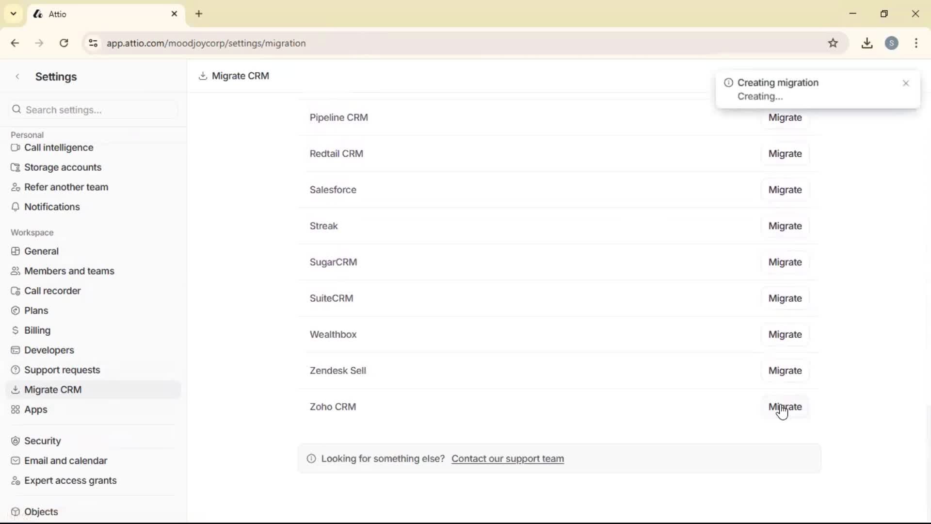931x524 pixels.
Task: Open the Apps section icon
Action: pyautogui.click(x=15, y=409)
